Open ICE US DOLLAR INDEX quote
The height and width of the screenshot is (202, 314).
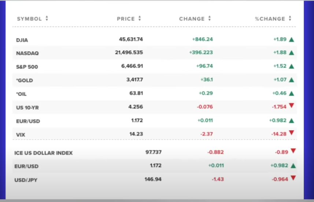[44, 153]
